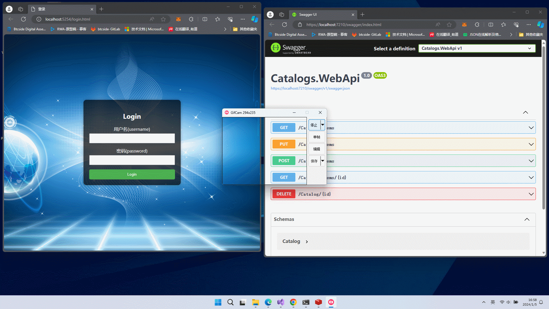
Task: Open GifCam from the taskbar
Action: (331, 302)
